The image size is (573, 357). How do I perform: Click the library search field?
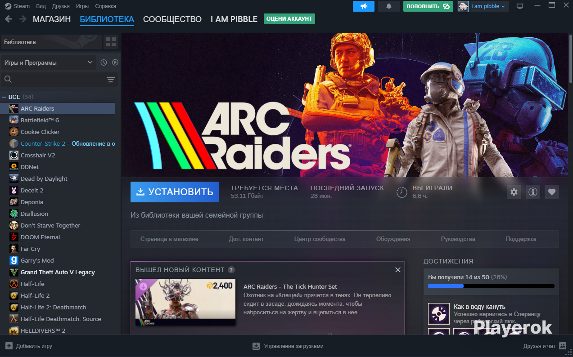60,80
